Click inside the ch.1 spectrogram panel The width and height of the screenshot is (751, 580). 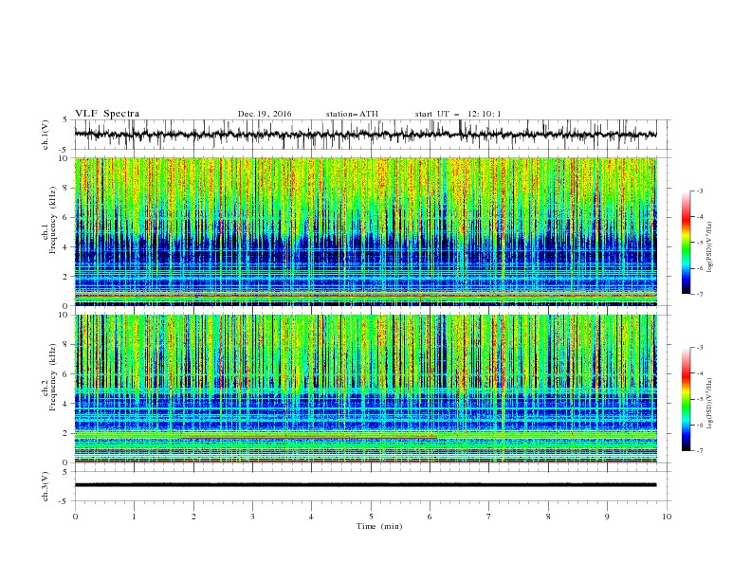point(365,231)
